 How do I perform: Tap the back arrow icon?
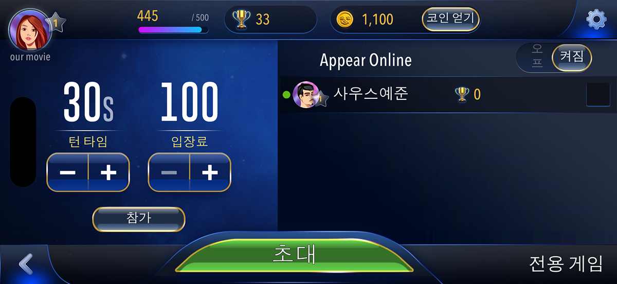26,264
